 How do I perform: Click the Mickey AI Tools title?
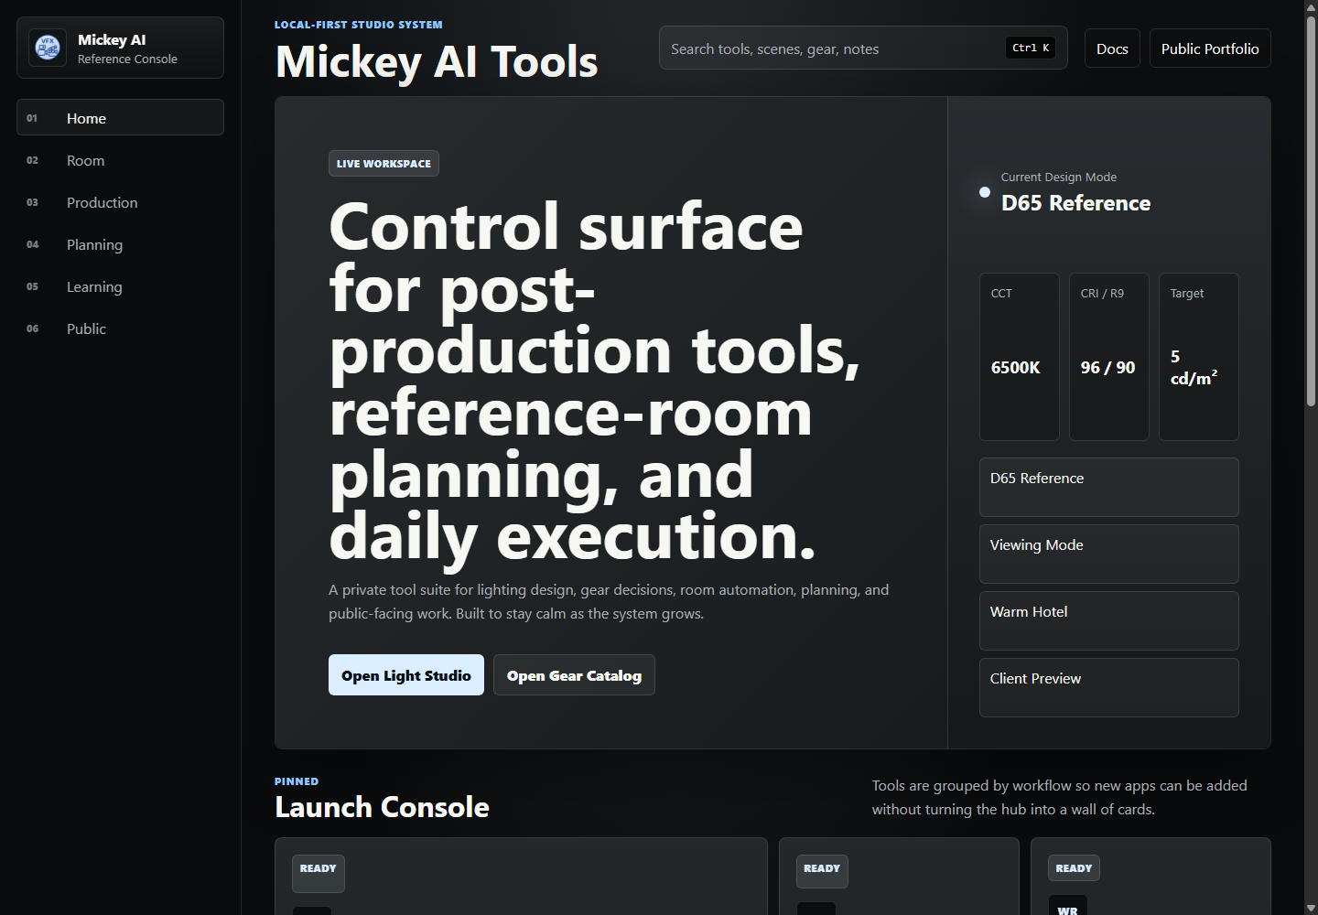click(437, 62)
